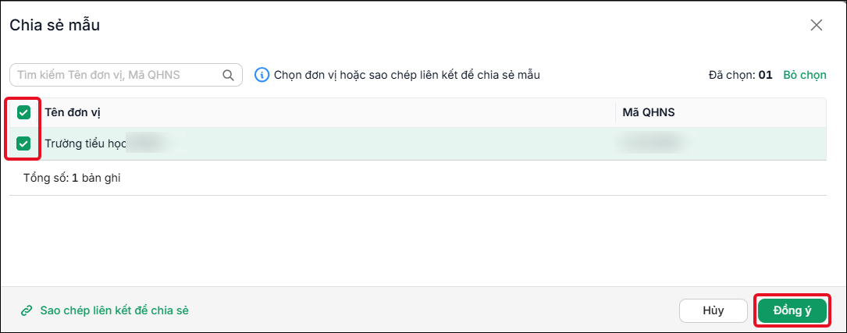Close the Chia sẻ mẫu dialog
This screenshot has height=333, width=847.
tap(817, 25)
